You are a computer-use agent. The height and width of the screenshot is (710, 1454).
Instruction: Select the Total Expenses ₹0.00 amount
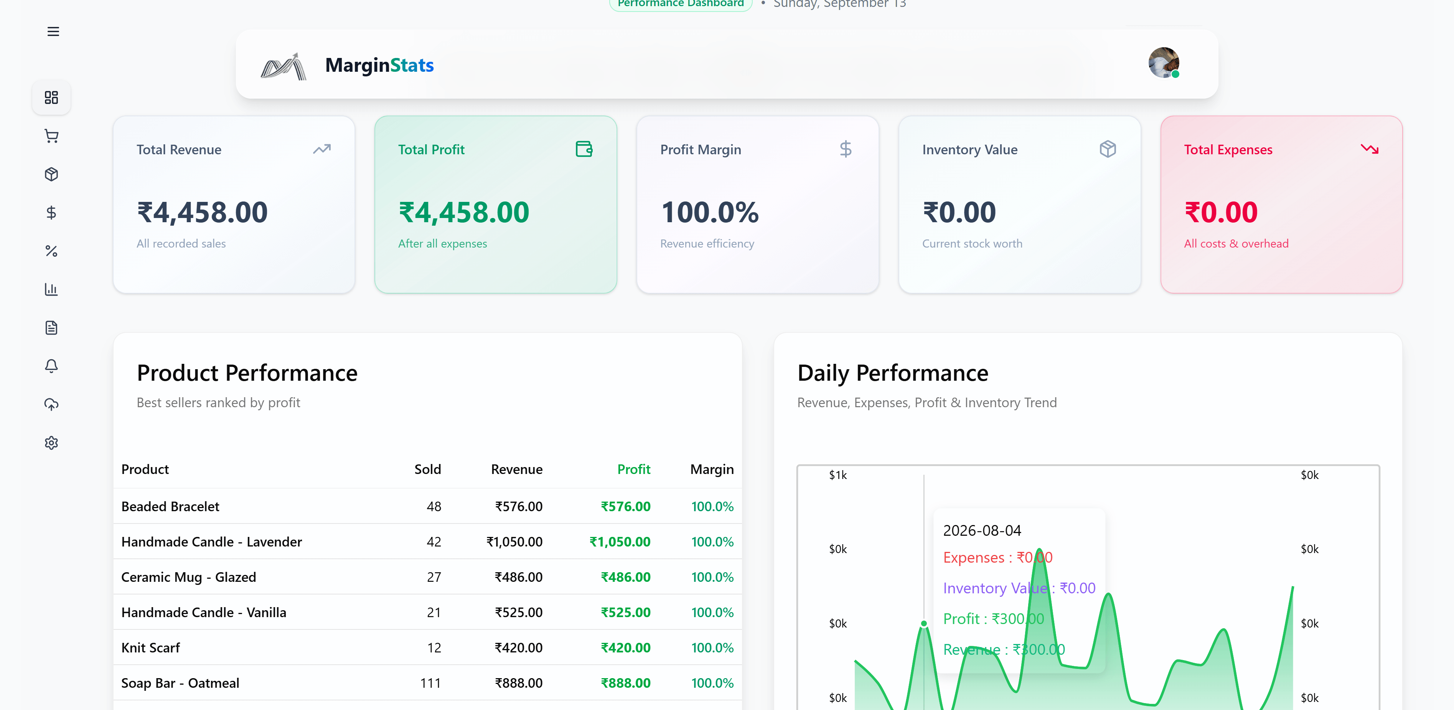[1221, 212]
